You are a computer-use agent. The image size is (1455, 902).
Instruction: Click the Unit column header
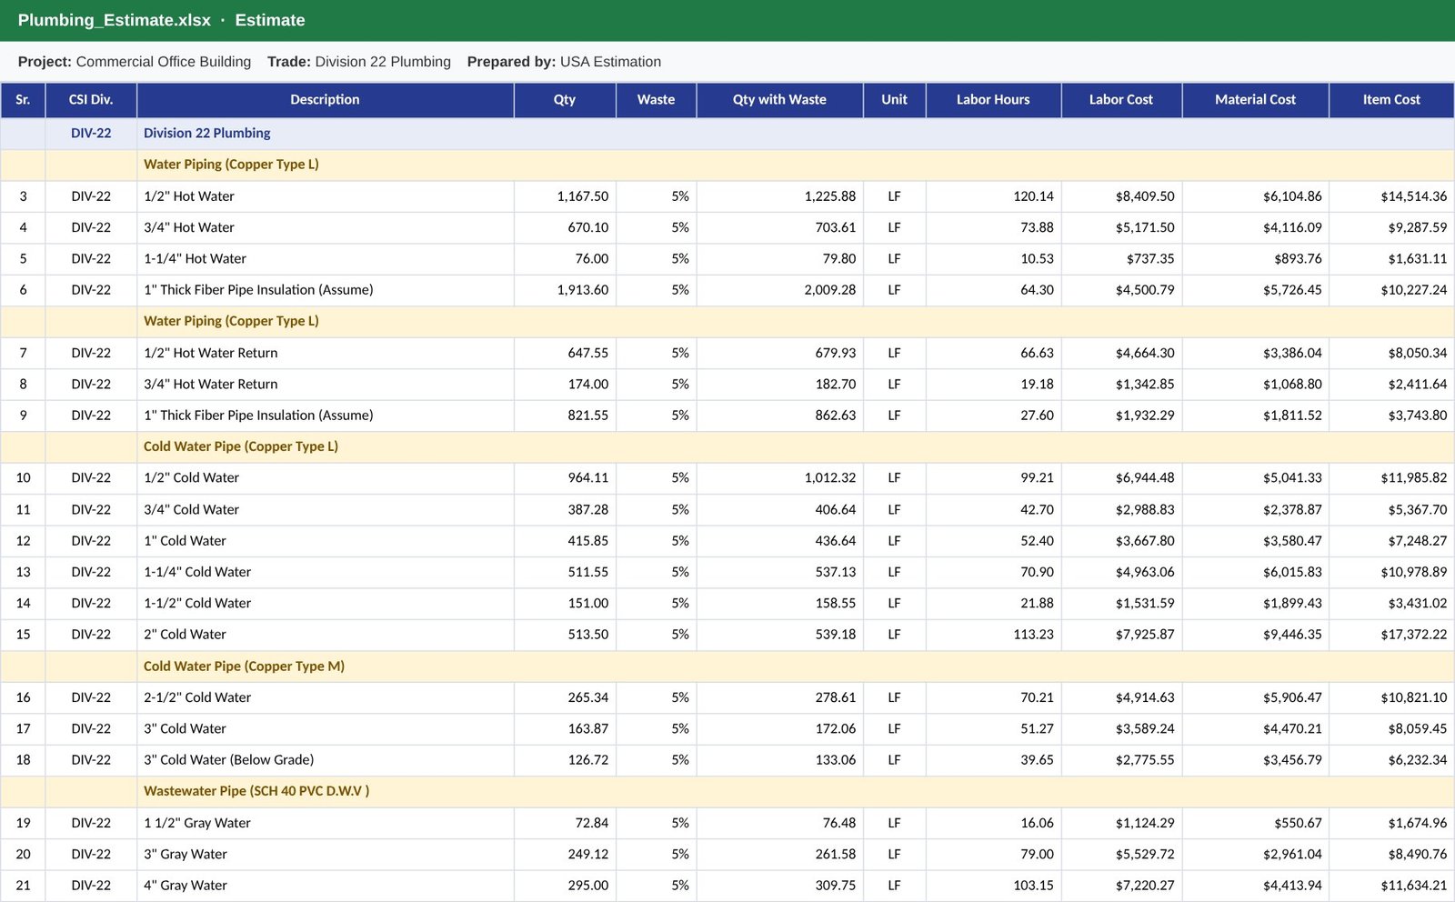pyautogui.click(x=894, y=100)
